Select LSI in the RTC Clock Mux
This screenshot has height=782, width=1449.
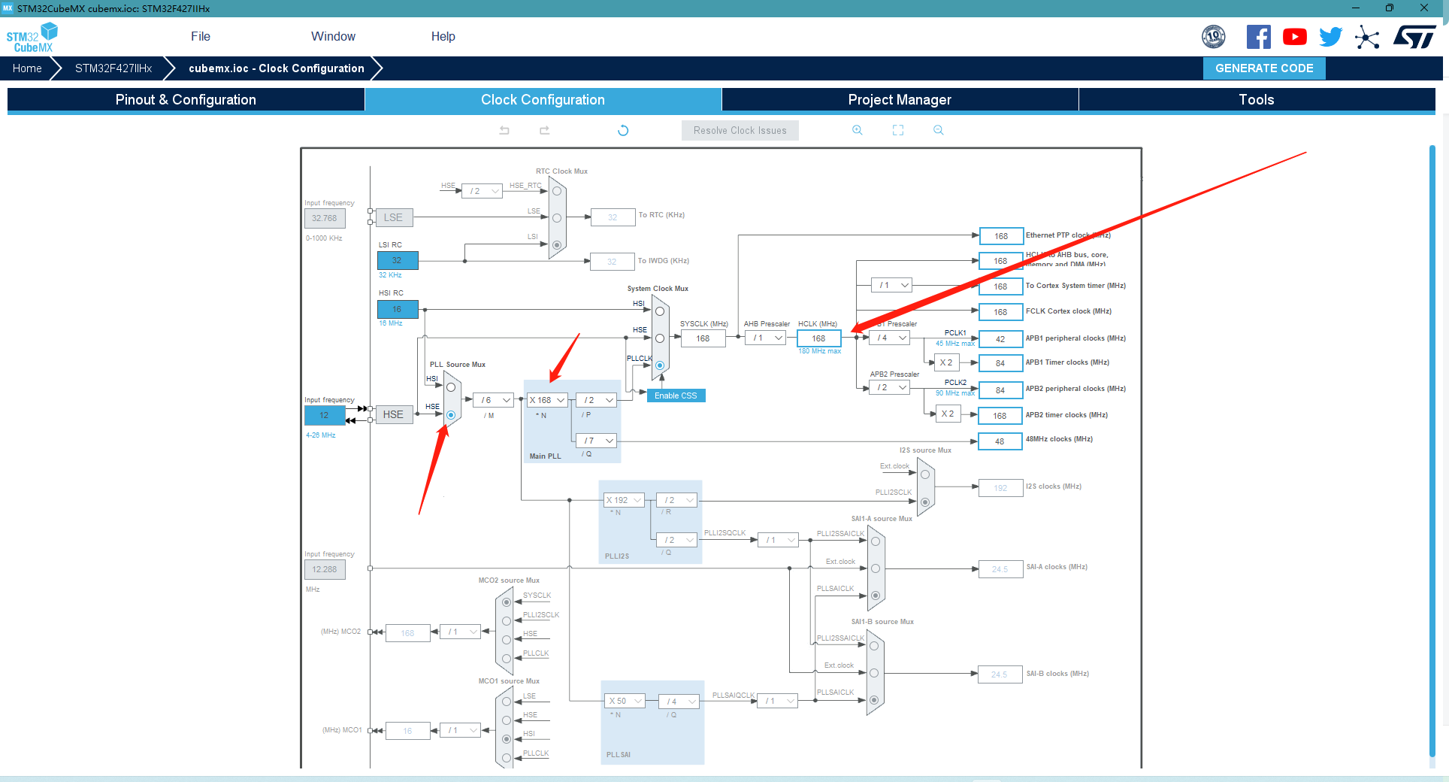[x=557, y=245]
